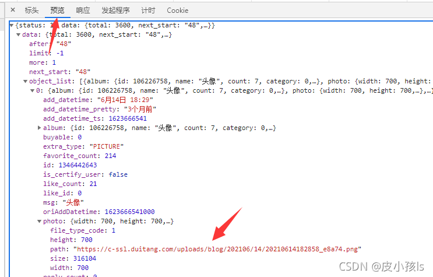
Task: Switch to the 标头 (Headers) tab
Action: pos(31,10)
